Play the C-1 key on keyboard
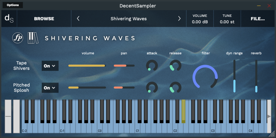This screenshot has height=138, width=276. pos(62,128)
